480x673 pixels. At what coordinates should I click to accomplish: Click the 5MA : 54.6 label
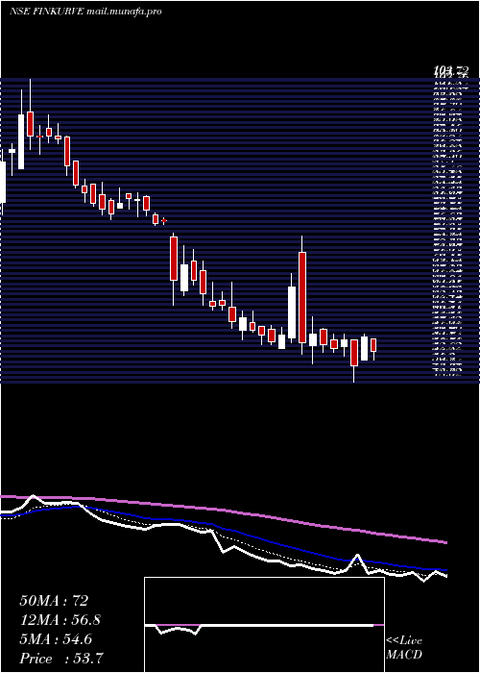(x=56, y=639)
